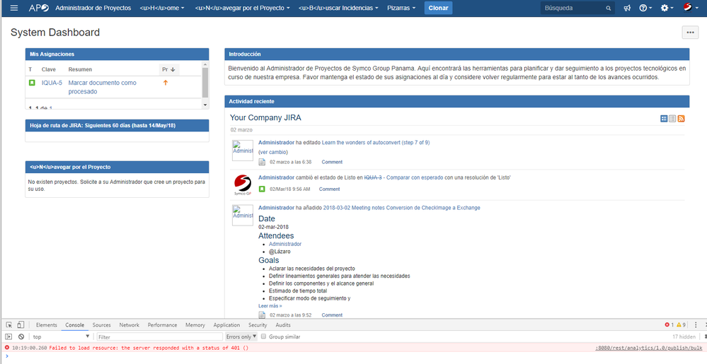This screenshot has width=707, height=364.
Task: Click the DevTools inspect element icon
Action: [x=9, y=325]
